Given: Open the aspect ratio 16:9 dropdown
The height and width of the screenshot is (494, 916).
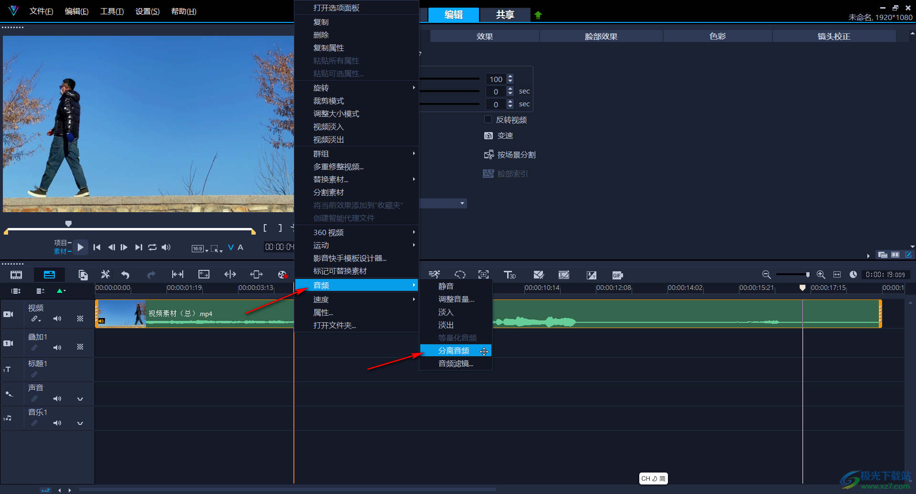Looking at the screenshot, I should pyautogui.click(x=200, y=248).
